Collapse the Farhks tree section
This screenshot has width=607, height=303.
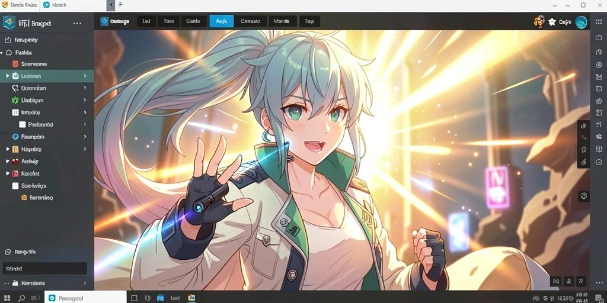[x=2, y=53]
